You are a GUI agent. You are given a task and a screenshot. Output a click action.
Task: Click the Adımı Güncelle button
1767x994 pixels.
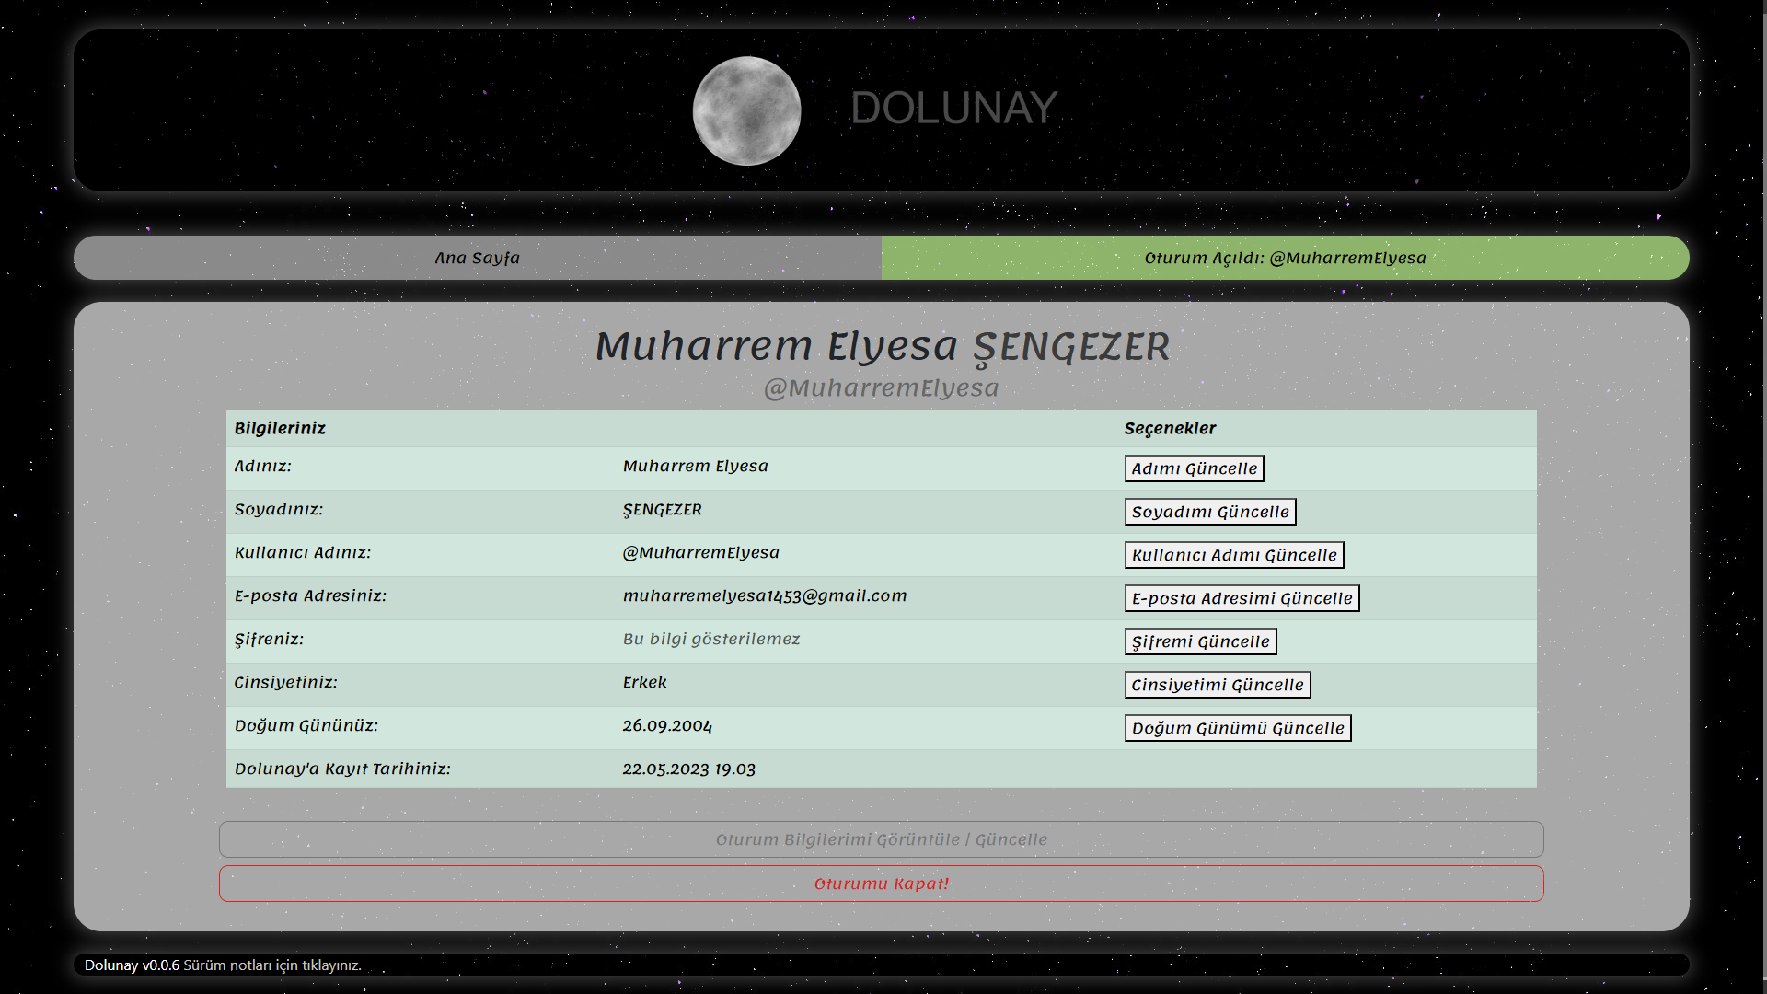coord(1194,468)
